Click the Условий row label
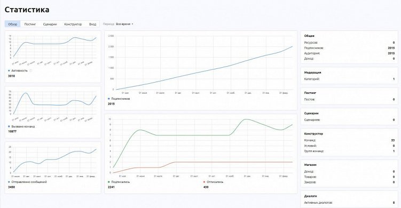 (310, 146)
